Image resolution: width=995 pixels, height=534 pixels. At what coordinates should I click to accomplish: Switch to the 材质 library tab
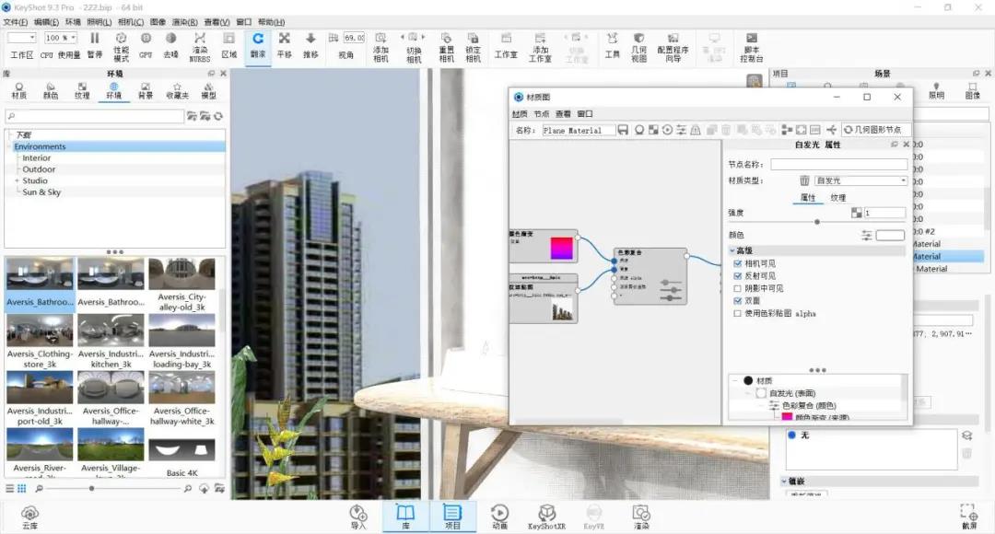tap(19, 91)
